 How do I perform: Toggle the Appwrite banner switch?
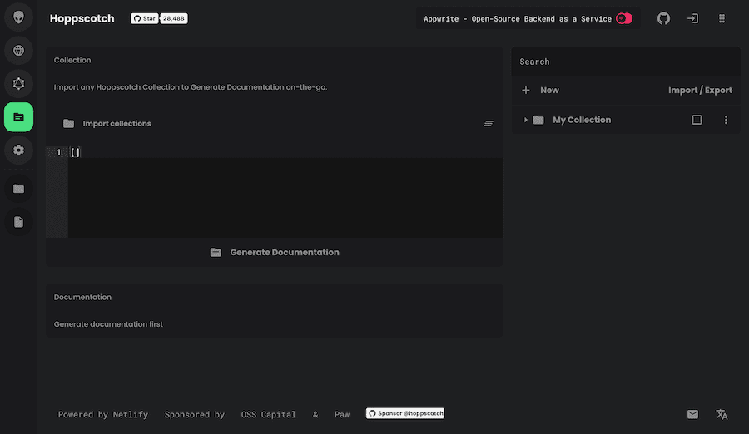coord(623,18)
